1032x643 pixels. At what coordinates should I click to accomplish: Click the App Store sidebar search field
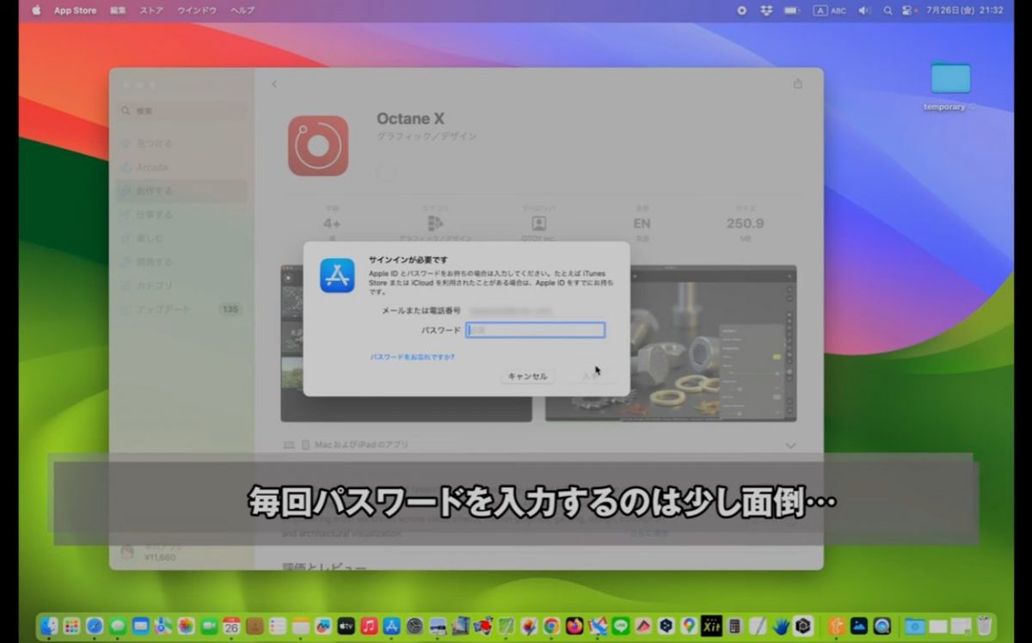(x=182, y=111)
